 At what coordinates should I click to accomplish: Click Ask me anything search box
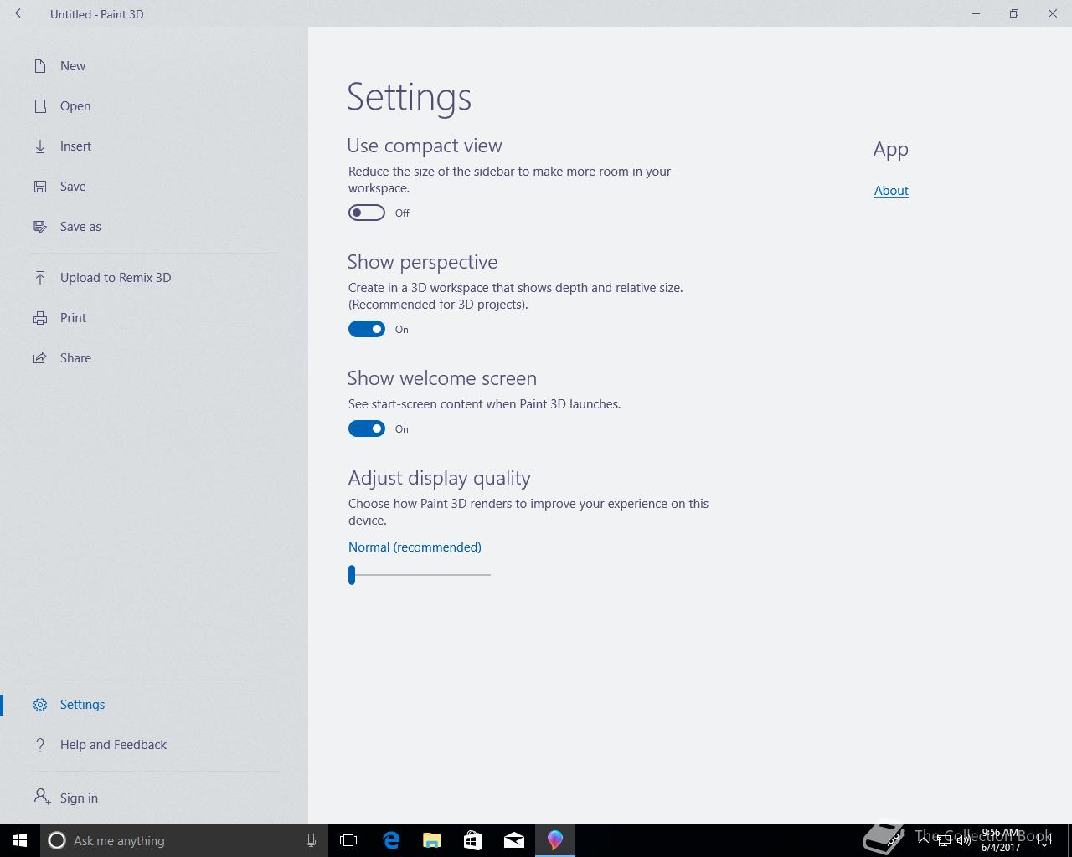(183, 840)
